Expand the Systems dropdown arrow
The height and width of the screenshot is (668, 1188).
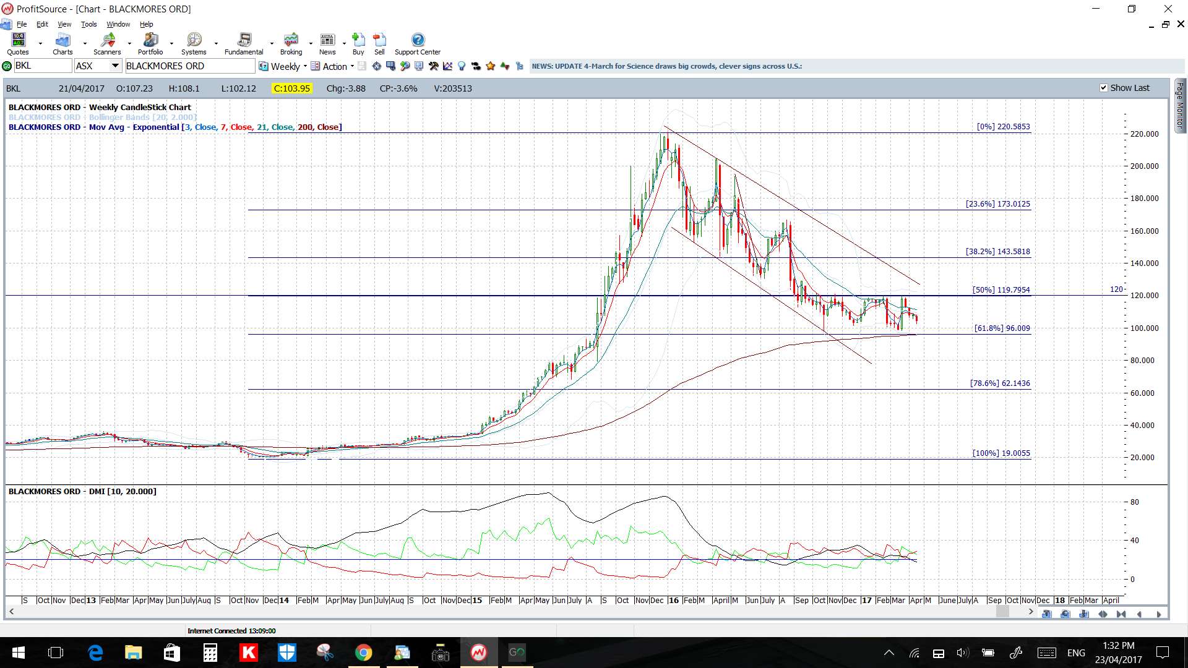216,44
